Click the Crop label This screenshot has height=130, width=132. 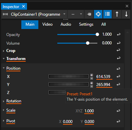point(11,51)
